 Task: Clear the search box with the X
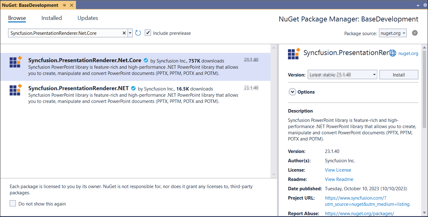124,33
